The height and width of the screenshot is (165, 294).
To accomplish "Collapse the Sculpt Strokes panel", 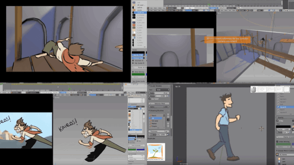I will pyautogui.click(x=149, y=86).
